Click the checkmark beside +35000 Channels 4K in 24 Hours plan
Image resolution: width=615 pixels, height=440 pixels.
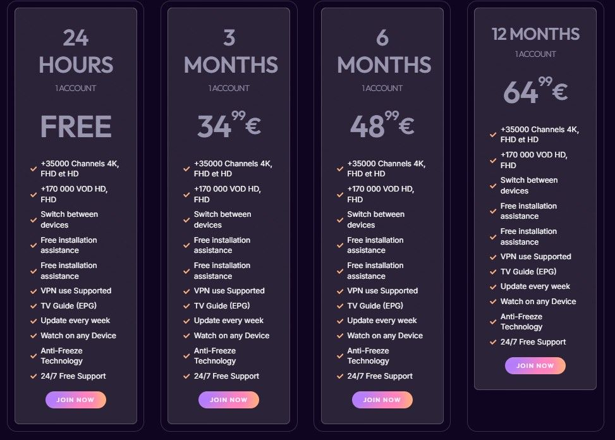34,168
